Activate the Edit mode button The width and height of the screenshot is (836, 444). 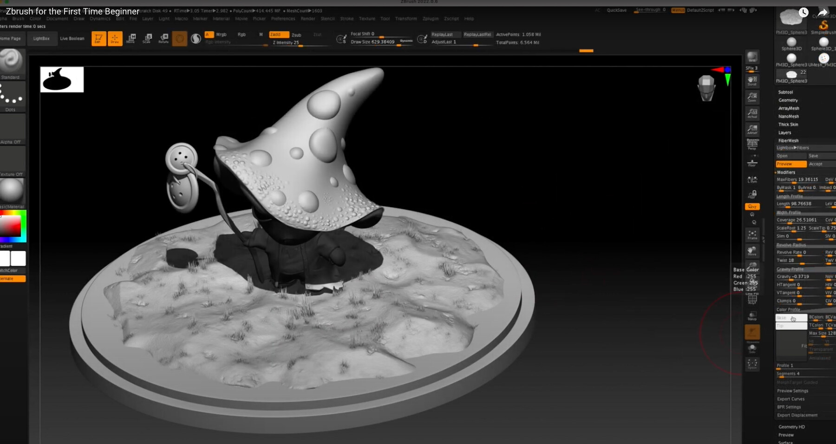tap(98, 39)
